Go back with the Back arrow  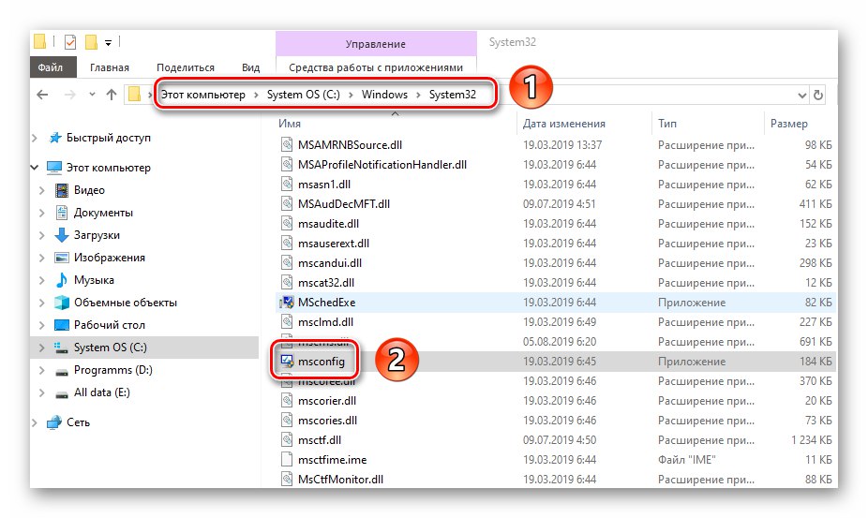pyautogui.click(x=42, y=95)
